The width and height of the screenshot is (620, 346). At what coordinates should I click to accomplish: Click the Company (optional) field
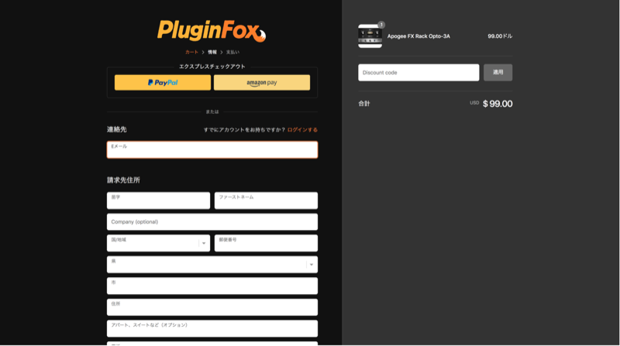212,222
